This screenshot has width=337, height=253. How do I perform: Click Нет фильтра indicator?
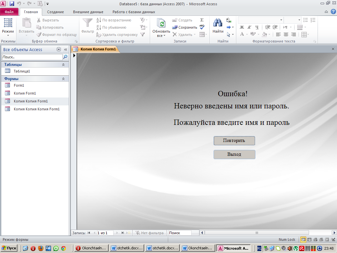149,233
